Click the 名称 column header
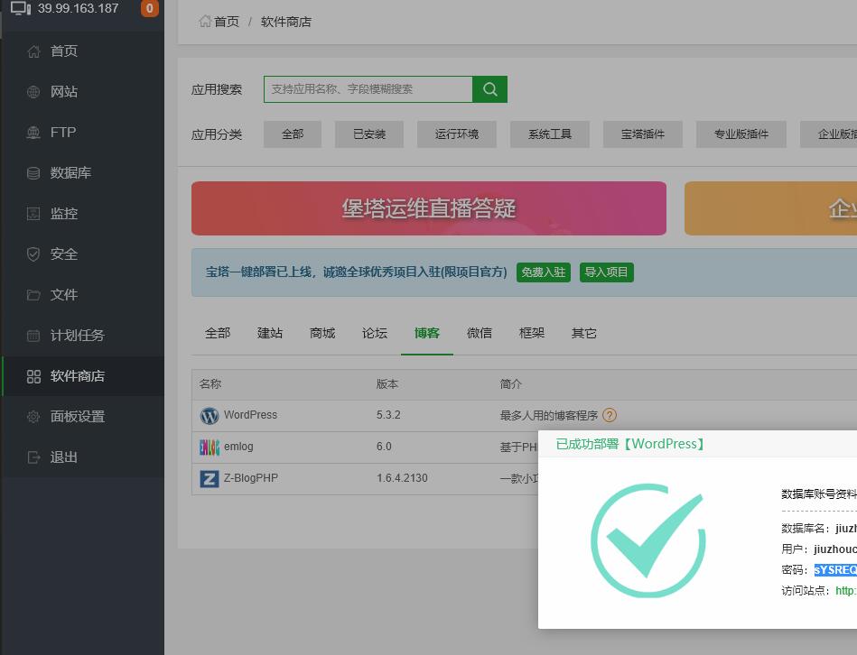The height and width of the screenshot is (655, 857). click(x=210, y=384)
